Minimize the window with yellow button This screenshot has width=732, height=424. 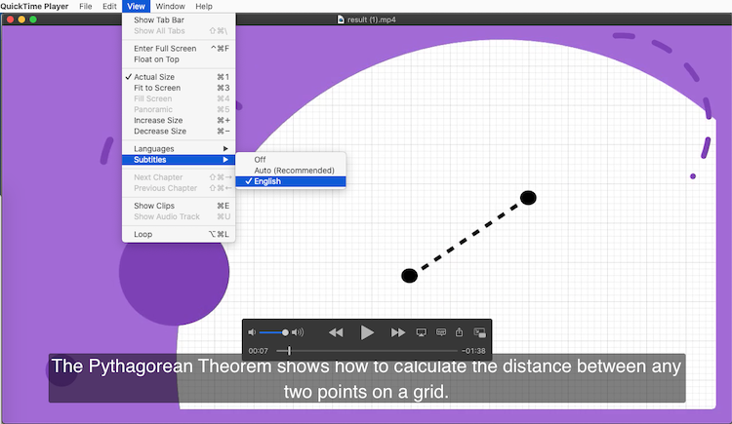point(21,19)
